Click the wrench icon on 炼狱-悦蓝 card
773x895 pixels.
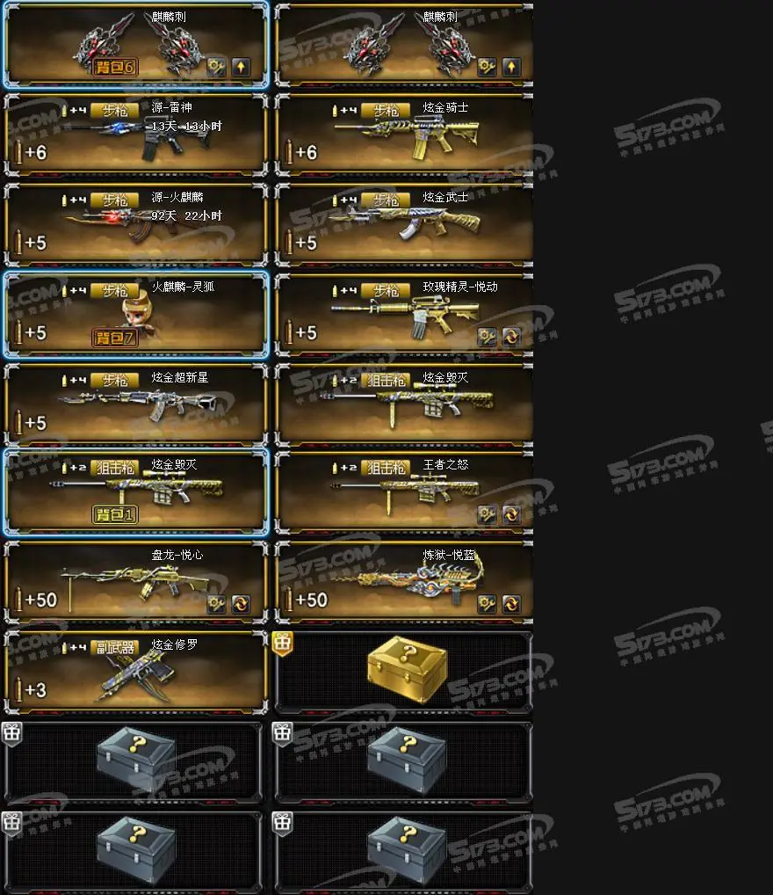coord(487,603)
